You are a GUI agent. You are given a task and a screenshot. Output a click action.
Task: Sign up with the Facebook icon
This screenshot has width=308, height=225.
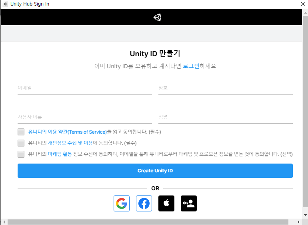pos(144,203)
